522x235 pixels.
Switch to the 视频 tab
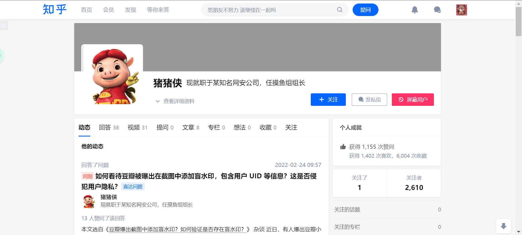click(137, 128)
